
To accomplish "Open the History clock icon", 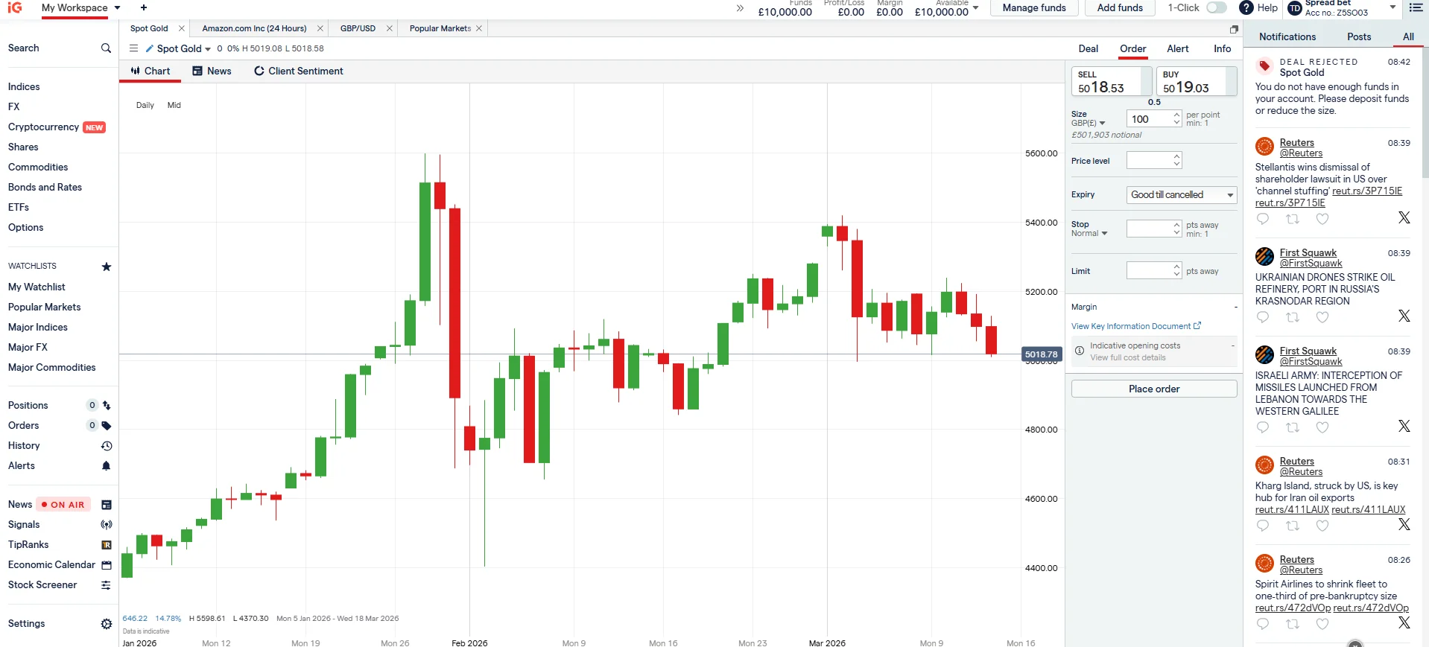I will 107,446.
